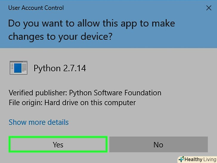Select the Python Software Foundation publisher name
The height and width of the screenshot is (163, 217).
click(115, 93)
